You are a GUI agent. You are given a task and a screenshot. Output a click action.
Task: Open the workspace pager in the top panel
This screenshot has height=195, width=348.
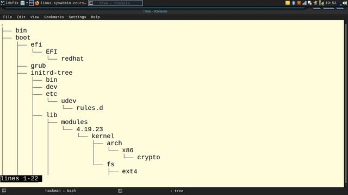32,3
